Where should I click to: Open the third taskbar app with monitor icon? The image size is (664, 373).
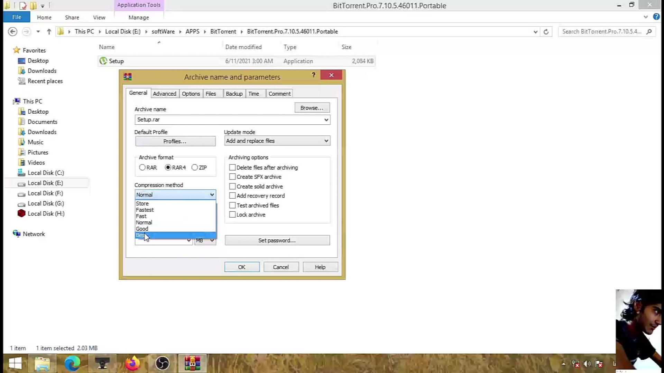(x=102, y=363)
